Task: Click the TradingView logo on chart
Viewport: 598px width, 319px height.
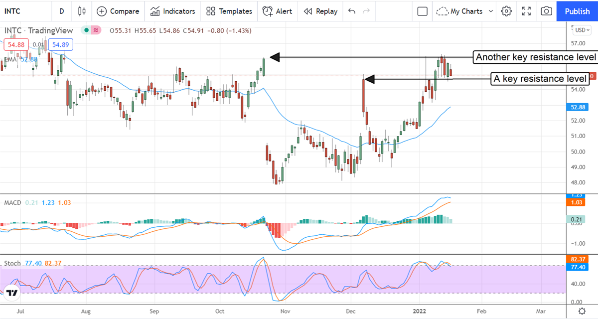Action: tap(12, 293)
